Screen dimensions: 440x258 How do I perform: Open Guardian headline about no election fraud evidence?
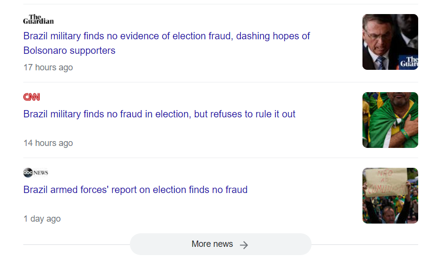pos(166,36)
